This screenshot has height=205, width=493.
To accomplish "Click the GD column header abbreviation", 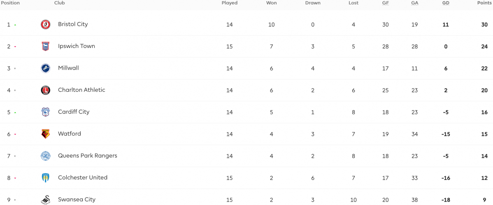I will tap(446, 3).
